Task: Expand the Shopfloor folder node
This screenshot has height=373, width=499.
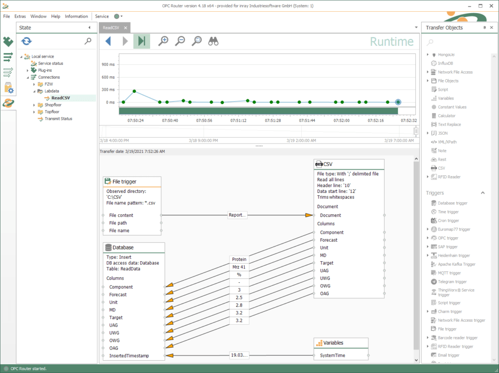Action: pyautogui.click(x=34, y=105)
